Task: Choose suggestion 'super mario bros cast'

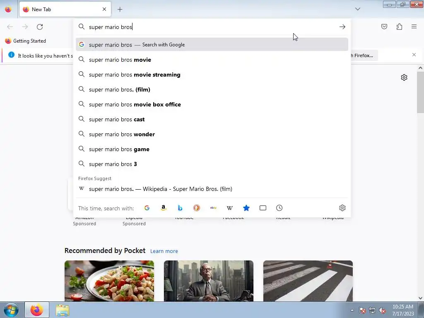Action: (212, 119)
